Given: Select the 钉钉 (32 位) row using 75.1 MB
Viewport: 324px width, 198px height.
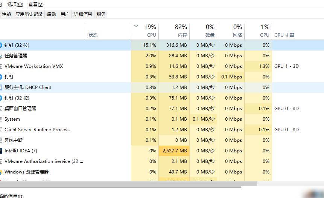Looking at the screenshot, I should (x=162, y=98).
